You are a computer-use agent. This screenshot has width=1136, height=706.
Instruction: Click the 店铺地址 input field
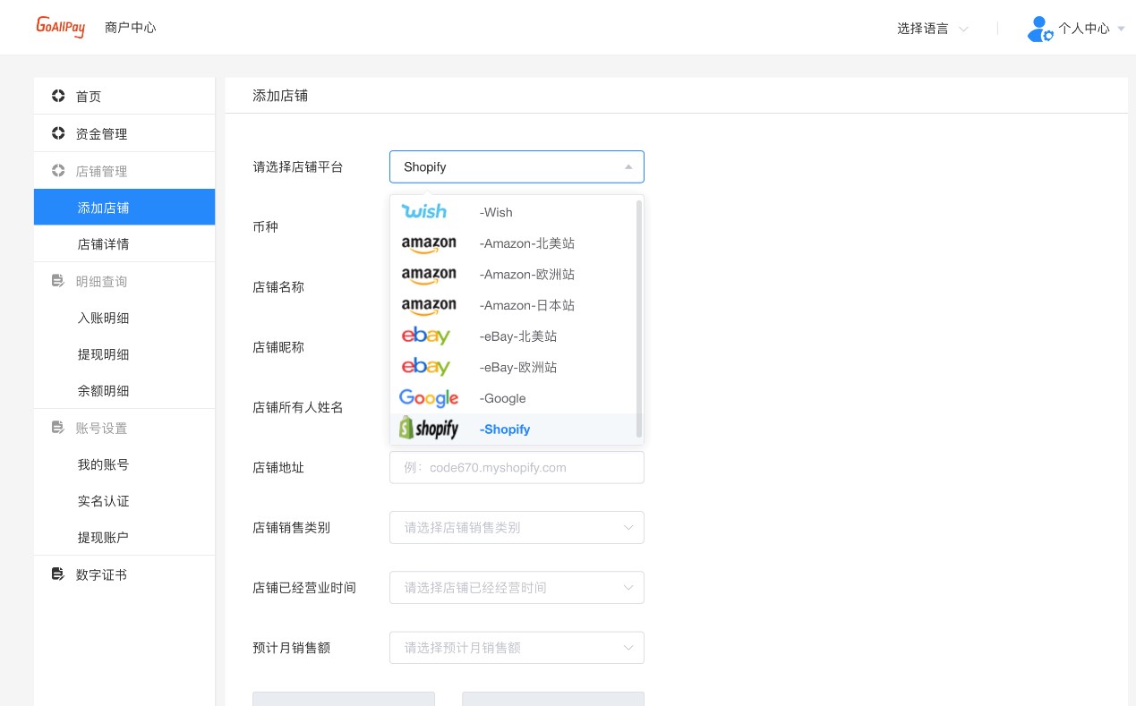click(x=517, y=467)
